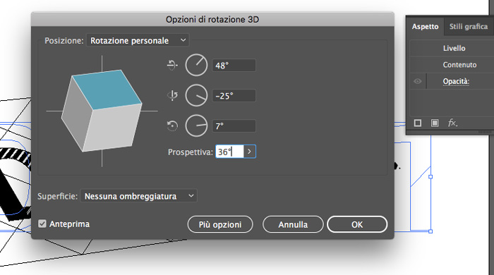
Task: Switch to the Aspetto tab
Action: click(x=425, y=26)
